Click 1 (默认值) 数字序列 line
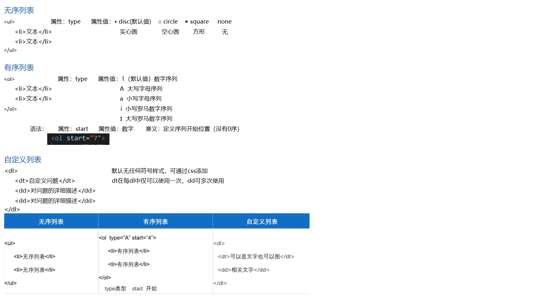The image size is (546, 305). click(149, 79)
